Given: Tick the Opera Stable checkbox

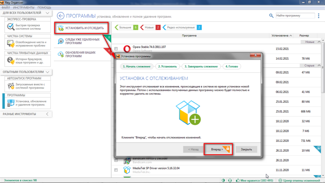Looking at the screenshot, I should pyautogui.click(x=116, y=49).
